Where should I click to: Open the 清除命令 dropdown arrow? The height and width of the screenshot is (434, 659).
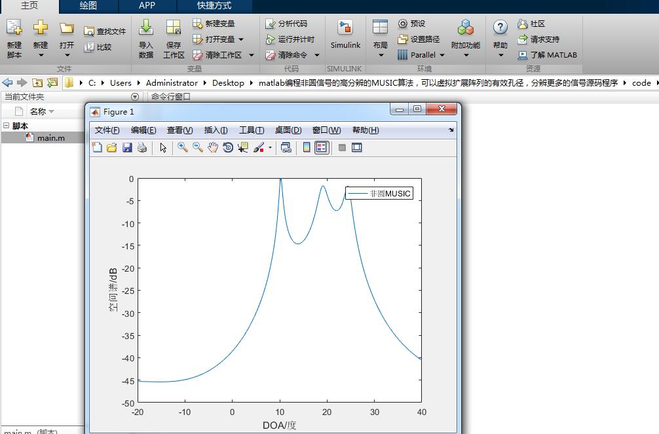click(317, 55)
